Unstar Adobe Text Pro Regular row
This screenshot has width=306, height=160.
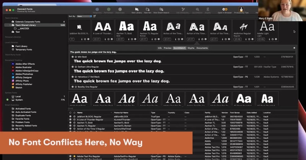(x=74, y=156)
